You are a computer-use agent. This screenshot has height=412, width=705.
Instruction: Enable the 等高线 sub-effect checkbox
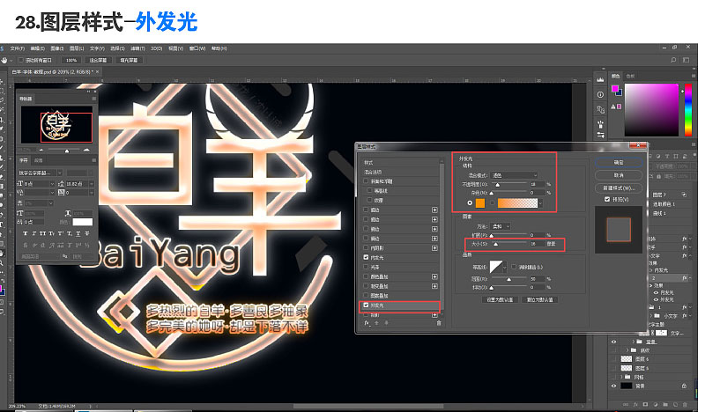click(x=370, y=190)
